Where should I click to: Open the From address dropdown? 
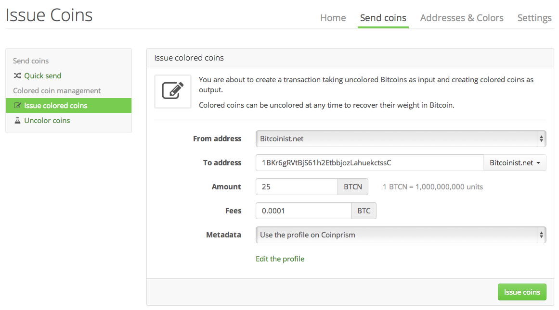pyautogui.click(x=401, y=139)
